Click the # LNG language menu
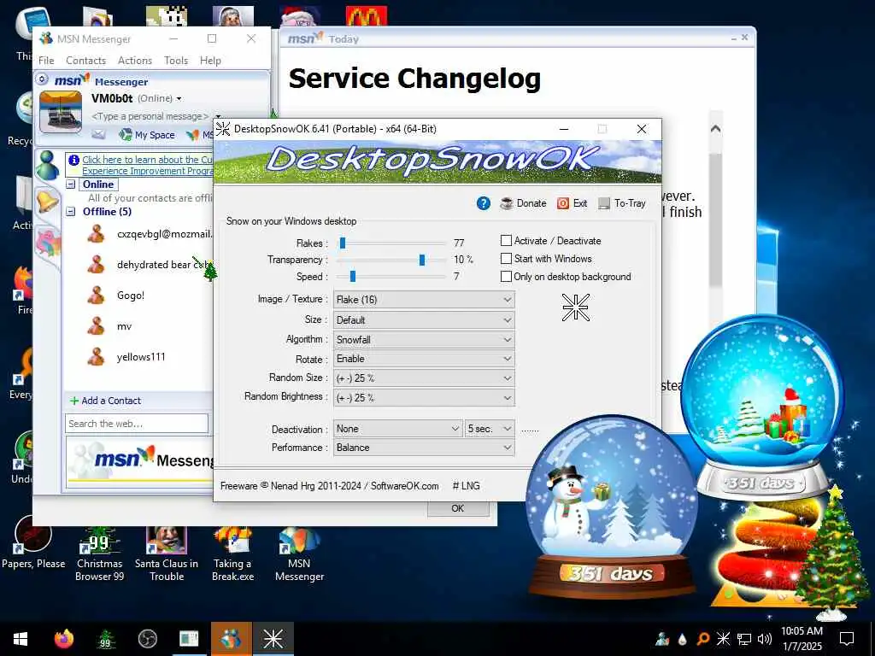 pos(466,486)
